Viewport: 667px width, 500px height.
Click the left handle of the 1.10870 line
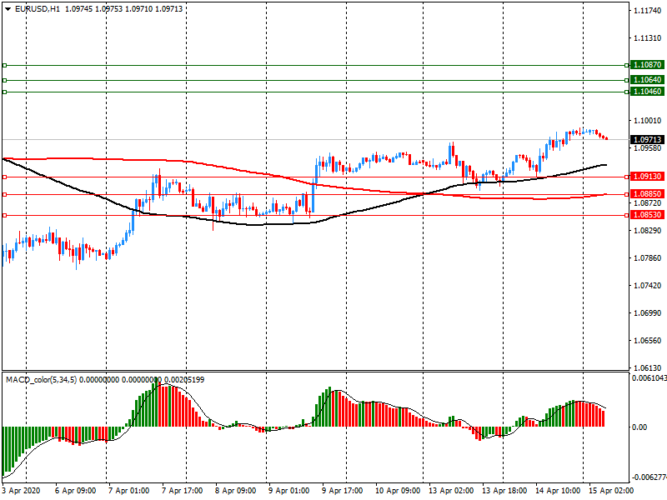(5, 65)
